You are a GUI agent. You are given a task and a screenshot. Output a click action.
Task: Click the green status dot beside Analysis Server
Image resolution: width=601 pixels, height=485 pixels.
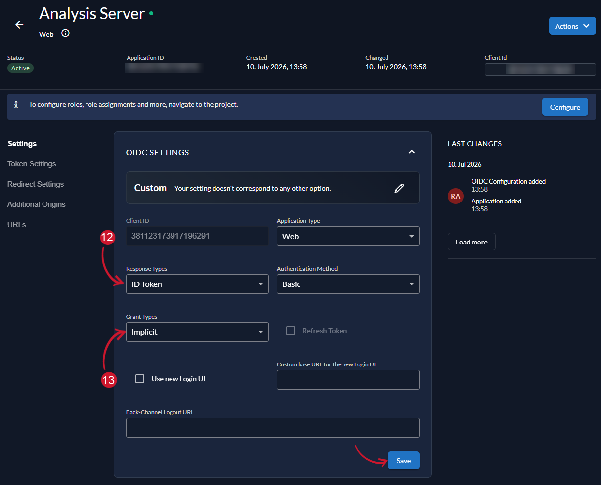point(151,13)
